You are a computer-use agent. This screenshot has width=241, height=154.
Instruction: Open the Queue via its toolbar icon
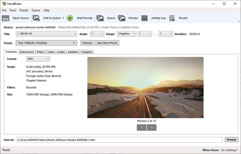pyautogui.click(x=100, y=18)
